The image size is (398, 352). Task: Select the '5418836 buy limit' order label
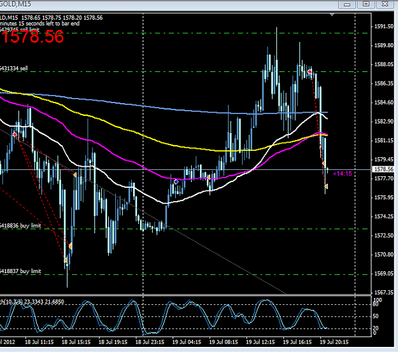point(20,225)
